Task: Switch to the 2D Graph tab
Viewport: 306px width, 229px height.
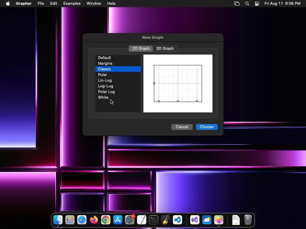Action: [x=141, y=49]
